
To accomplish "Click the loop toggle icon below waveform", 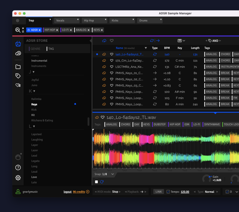I will click(102, 182).
